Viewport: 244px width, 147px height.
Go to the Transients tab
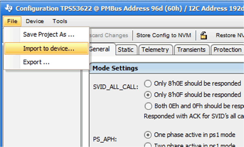(191, 49)
